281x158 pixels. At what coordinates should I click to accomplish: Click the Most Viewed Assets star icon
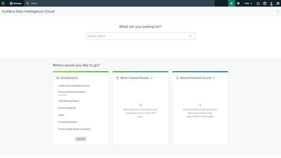[118, 78]
